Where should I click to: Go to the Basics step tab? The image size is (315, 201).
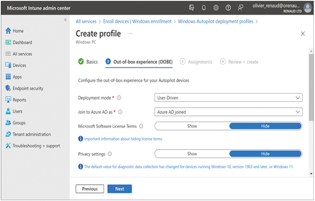(x=88, y=62)
